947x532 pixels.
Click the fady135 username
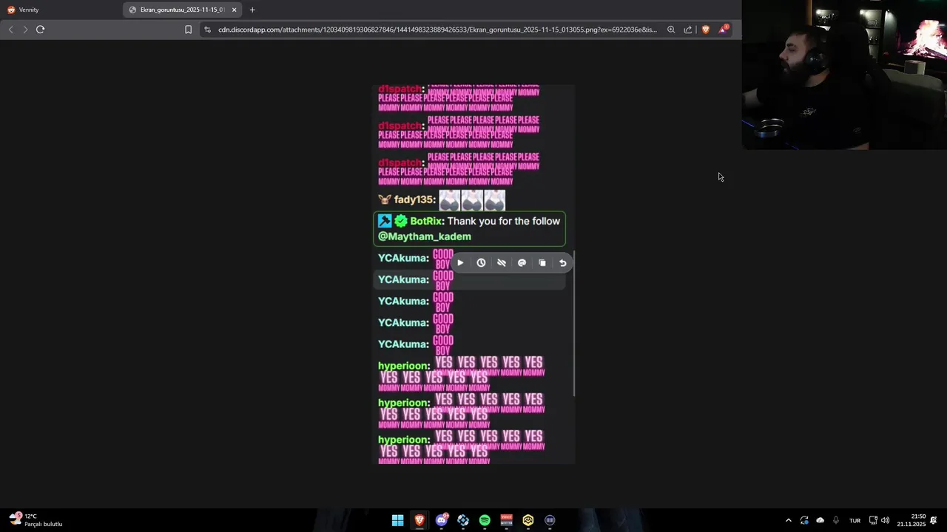[x=414, y=199]
